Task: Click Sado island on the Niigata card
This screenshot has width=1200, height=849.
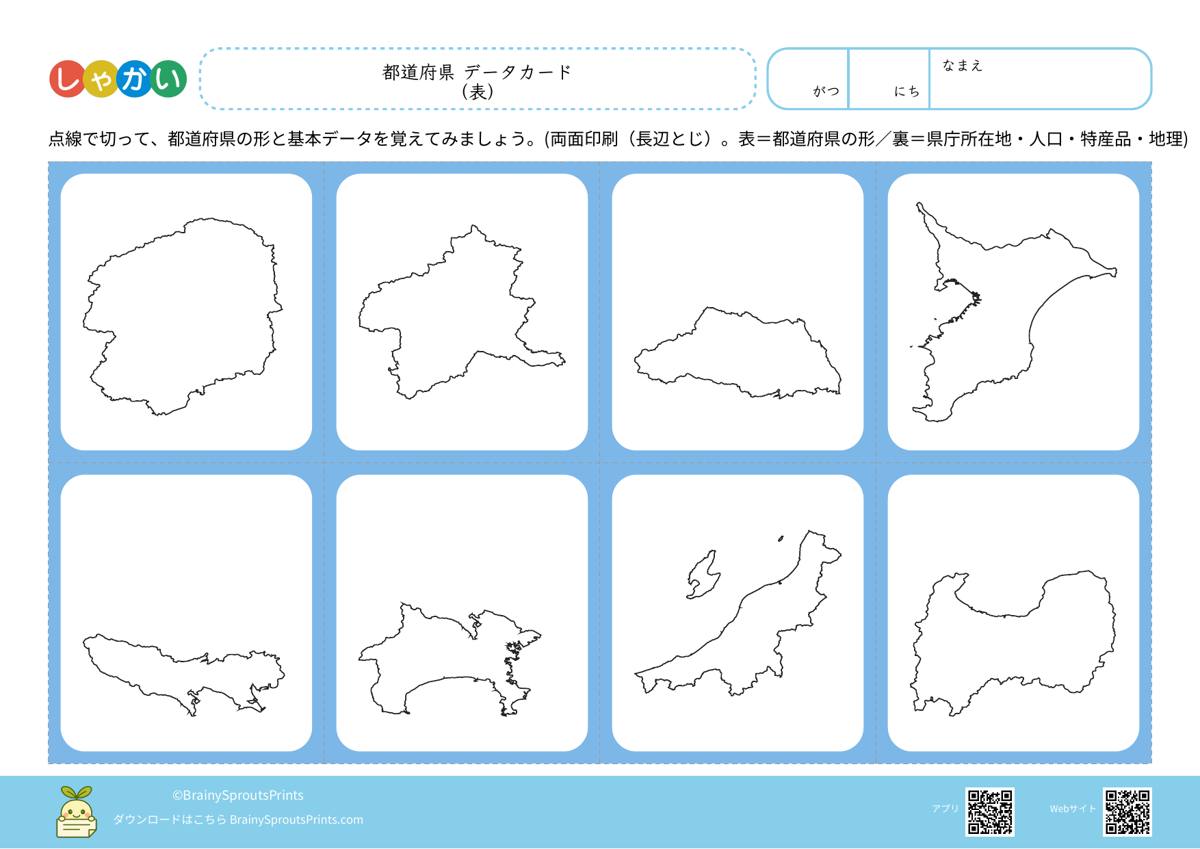Action: click(704, 576)
